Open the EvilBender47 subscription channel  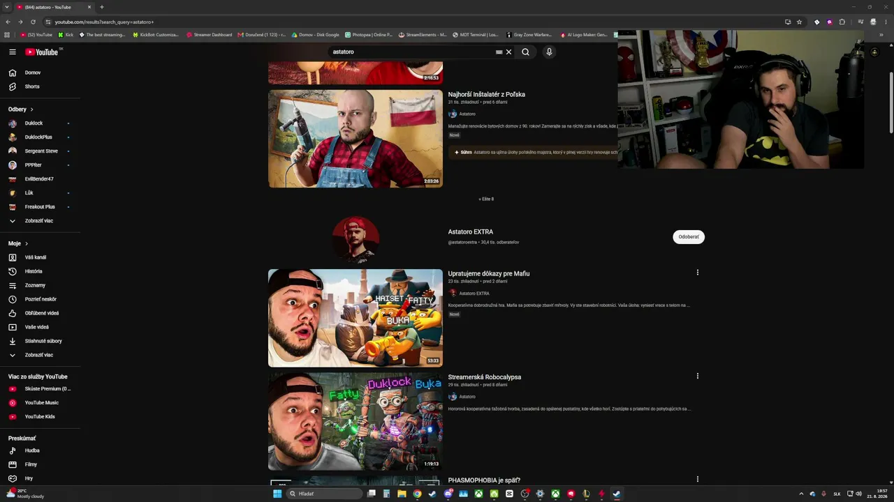tap(39, 179)
